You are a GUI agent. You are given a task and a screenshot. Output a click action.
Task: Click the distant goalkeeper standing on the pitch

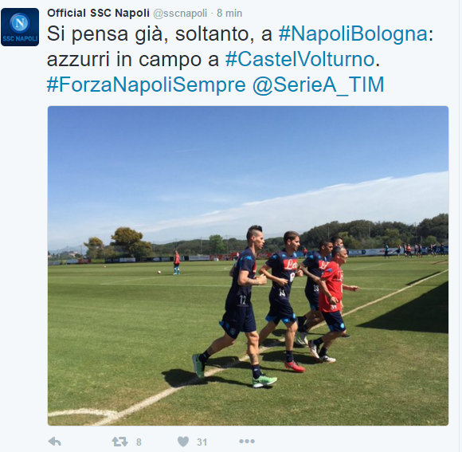177,263
